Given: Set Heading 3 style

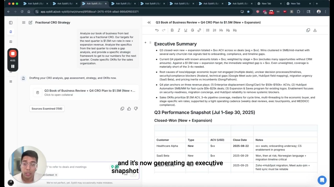Looking at the screenshot, I should (235, 30).
